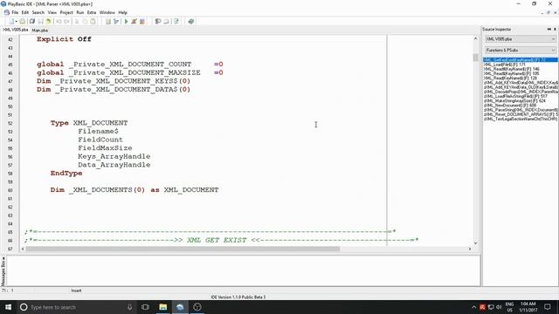
Task: Click the horizontal scroll right arrow
Action: 470,249
